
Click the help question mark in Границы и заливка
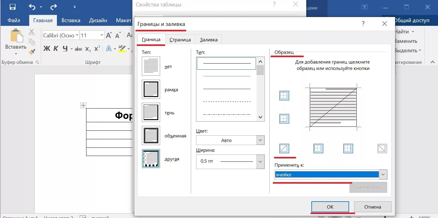point(363,23)
